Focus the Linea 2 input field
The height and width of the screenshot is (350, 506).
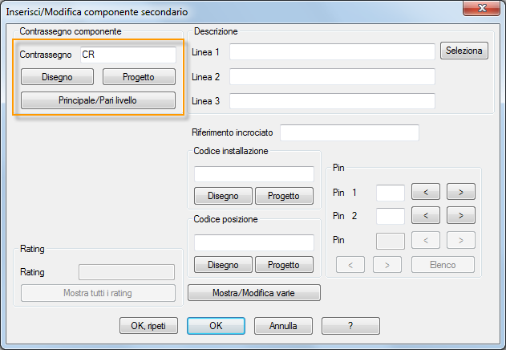[331, 77]
